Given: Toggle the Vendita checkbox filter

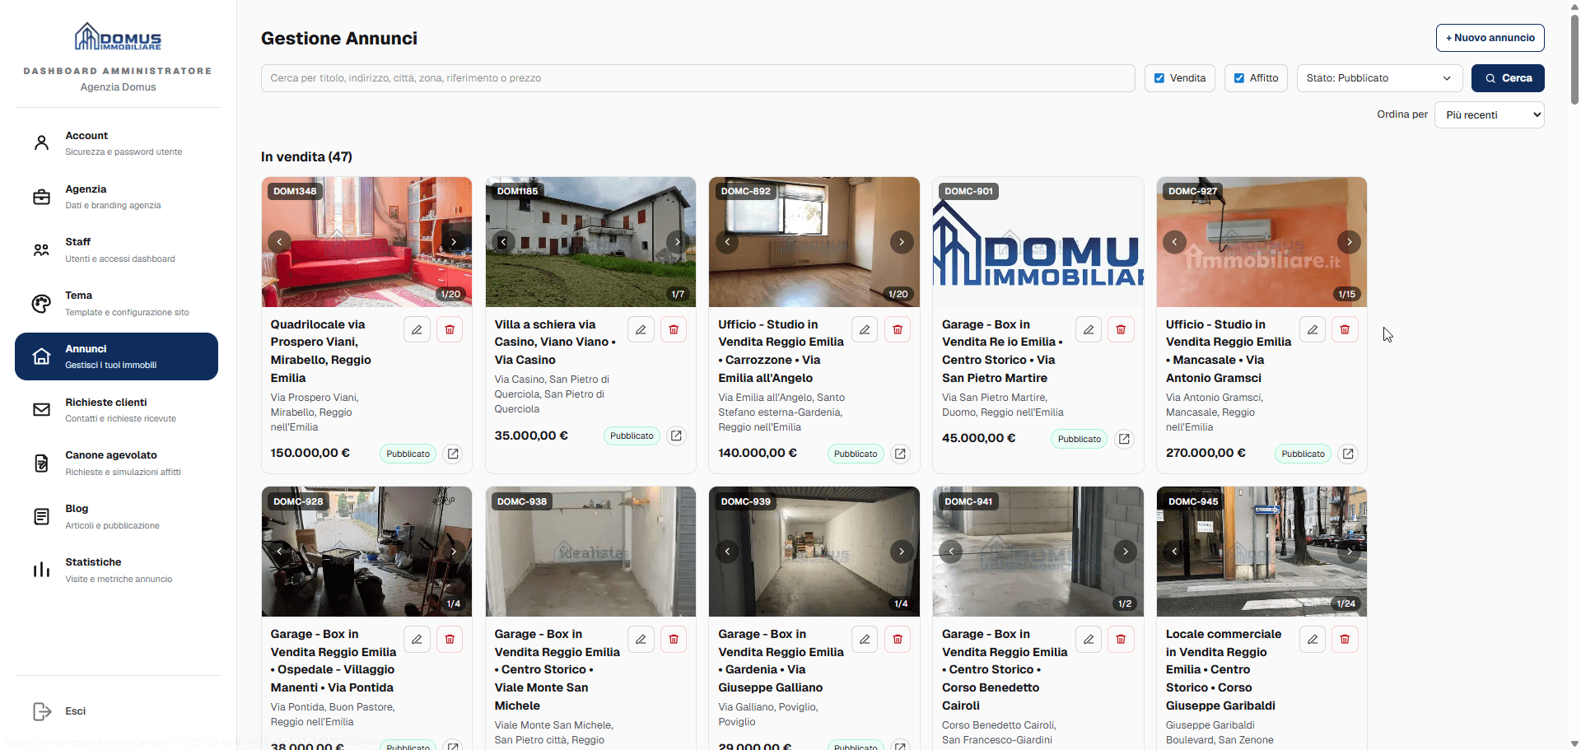Looking at the screenshot, I should tap(1159, 78).
